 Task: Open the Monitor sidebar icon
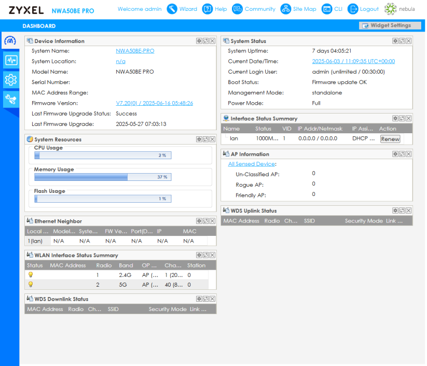[x=10, y=61]
